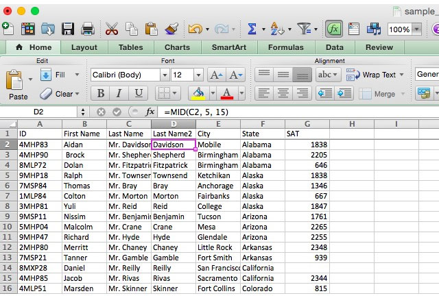Click the Wrap Text button
The height and width of the screenshot is (298, 439).
[x=371, y=75]
